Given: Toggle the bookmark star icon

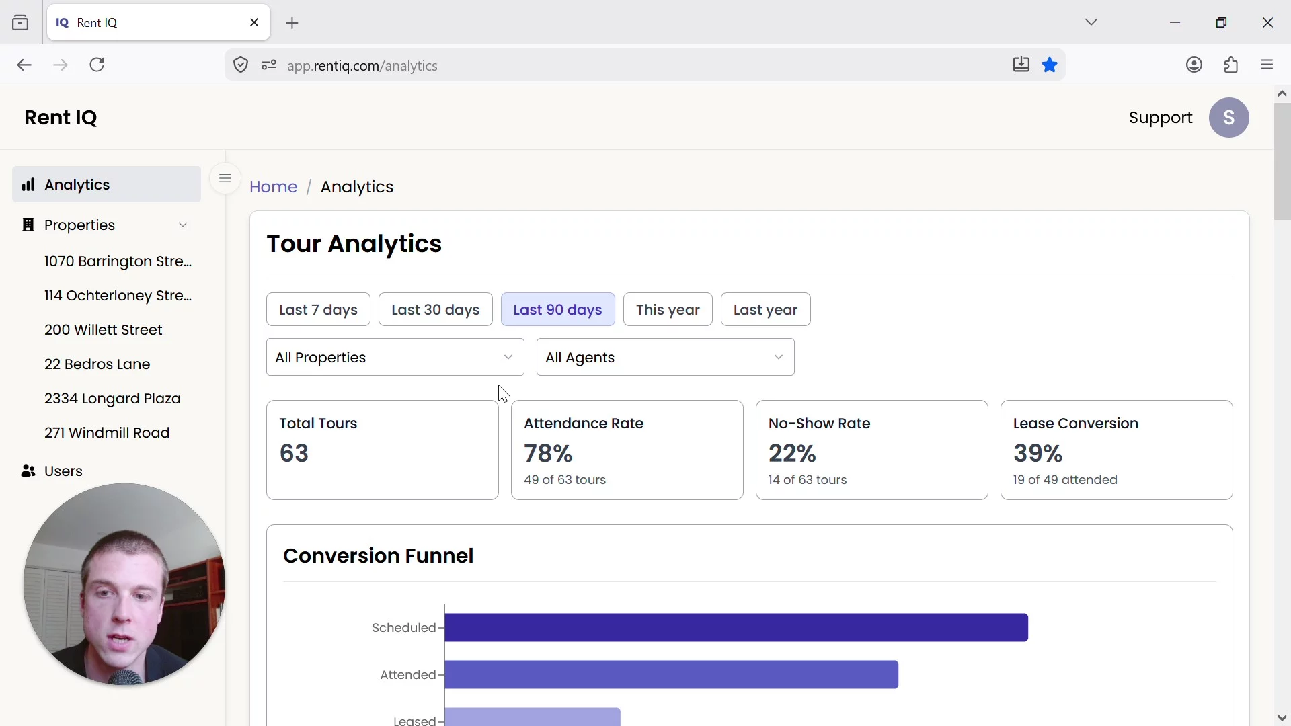Looking at the screenshot, I should pyautogui.click(x=1050, y=65).
